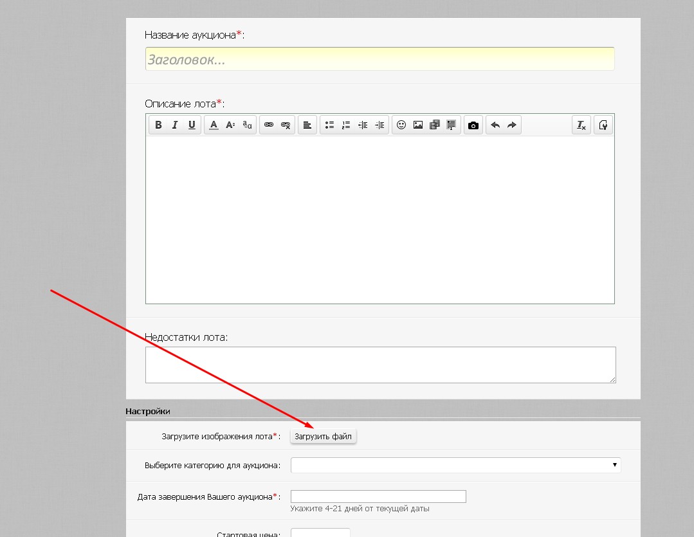Image resolution: width=694 pixels, height=537 pixels.
Task: Insert a bulleted list
Action: point(329,125)
